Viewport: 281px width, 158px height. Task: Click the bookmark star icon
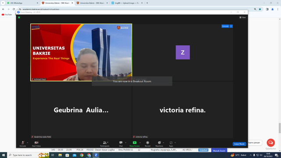click(x=260, y=9)
